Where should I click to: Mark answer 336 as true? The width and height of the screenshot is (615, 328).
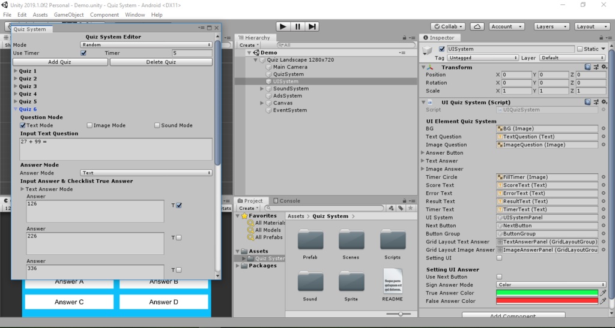(x=179, y=270)
